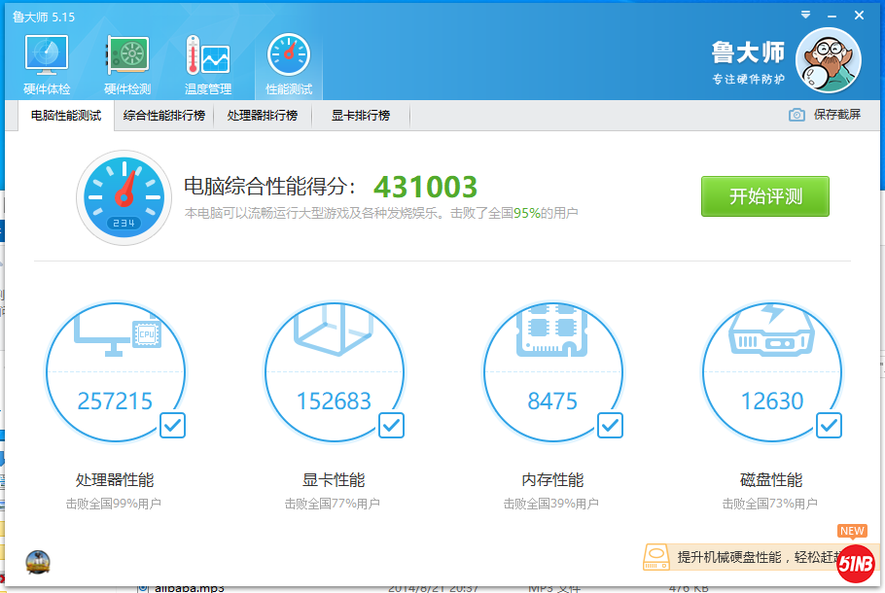Switch to the 综合性能排行榜 tab

164,116
